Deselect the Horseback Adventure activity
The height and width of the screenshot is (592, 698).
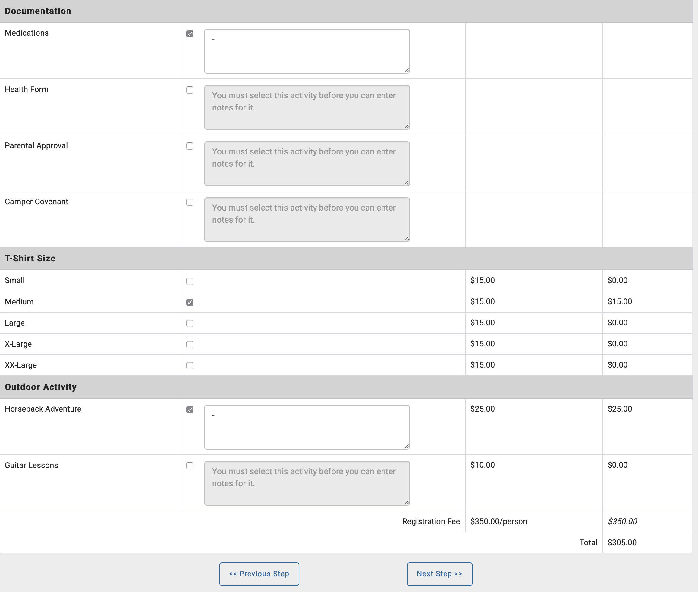pyautogui.click(x=190, y=410)
